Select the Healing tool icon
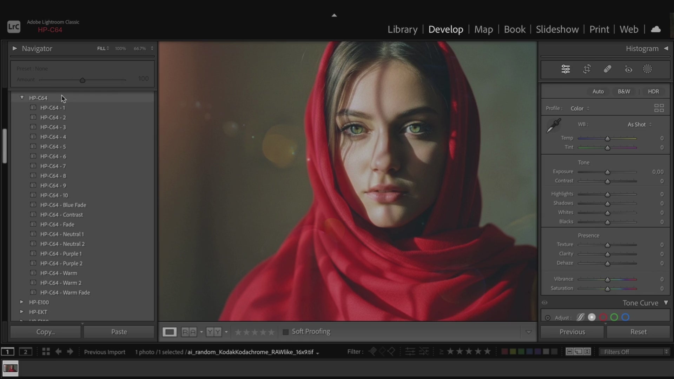Viewport: 674px width, 379px height. tap(607, 69)
